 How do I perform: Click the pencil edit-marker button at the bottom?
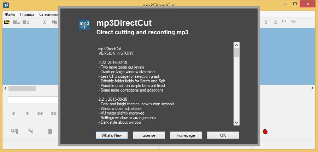pos(31,131)
